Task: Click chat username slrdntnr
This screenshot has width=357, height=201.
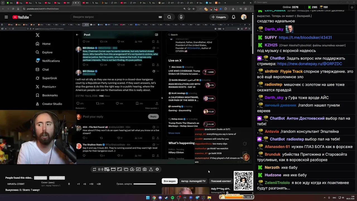Action: 272,71
